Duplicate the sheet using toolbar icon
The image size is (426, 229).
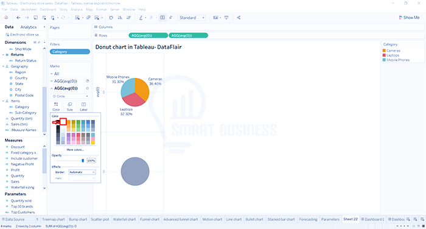click(88, 18)
